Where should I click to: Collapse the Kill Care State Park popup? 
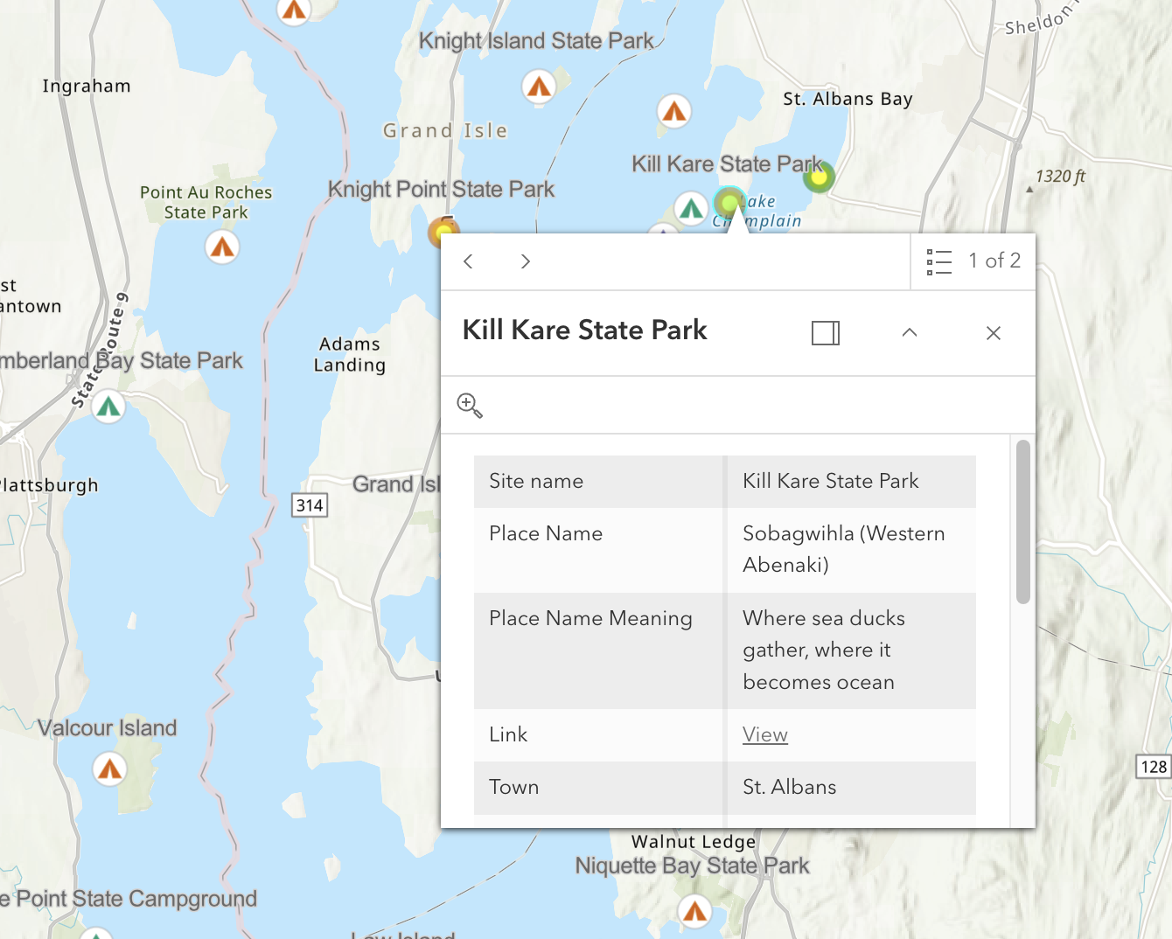(909, 333)
